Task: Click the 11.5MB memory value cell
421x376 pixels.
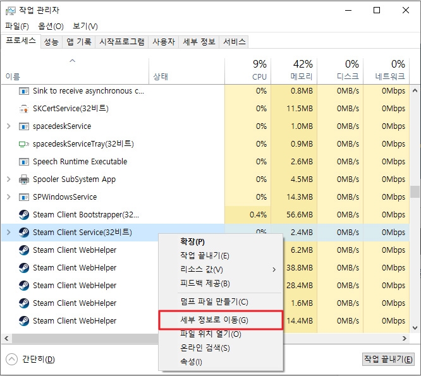Action: [x=294, y=109]
